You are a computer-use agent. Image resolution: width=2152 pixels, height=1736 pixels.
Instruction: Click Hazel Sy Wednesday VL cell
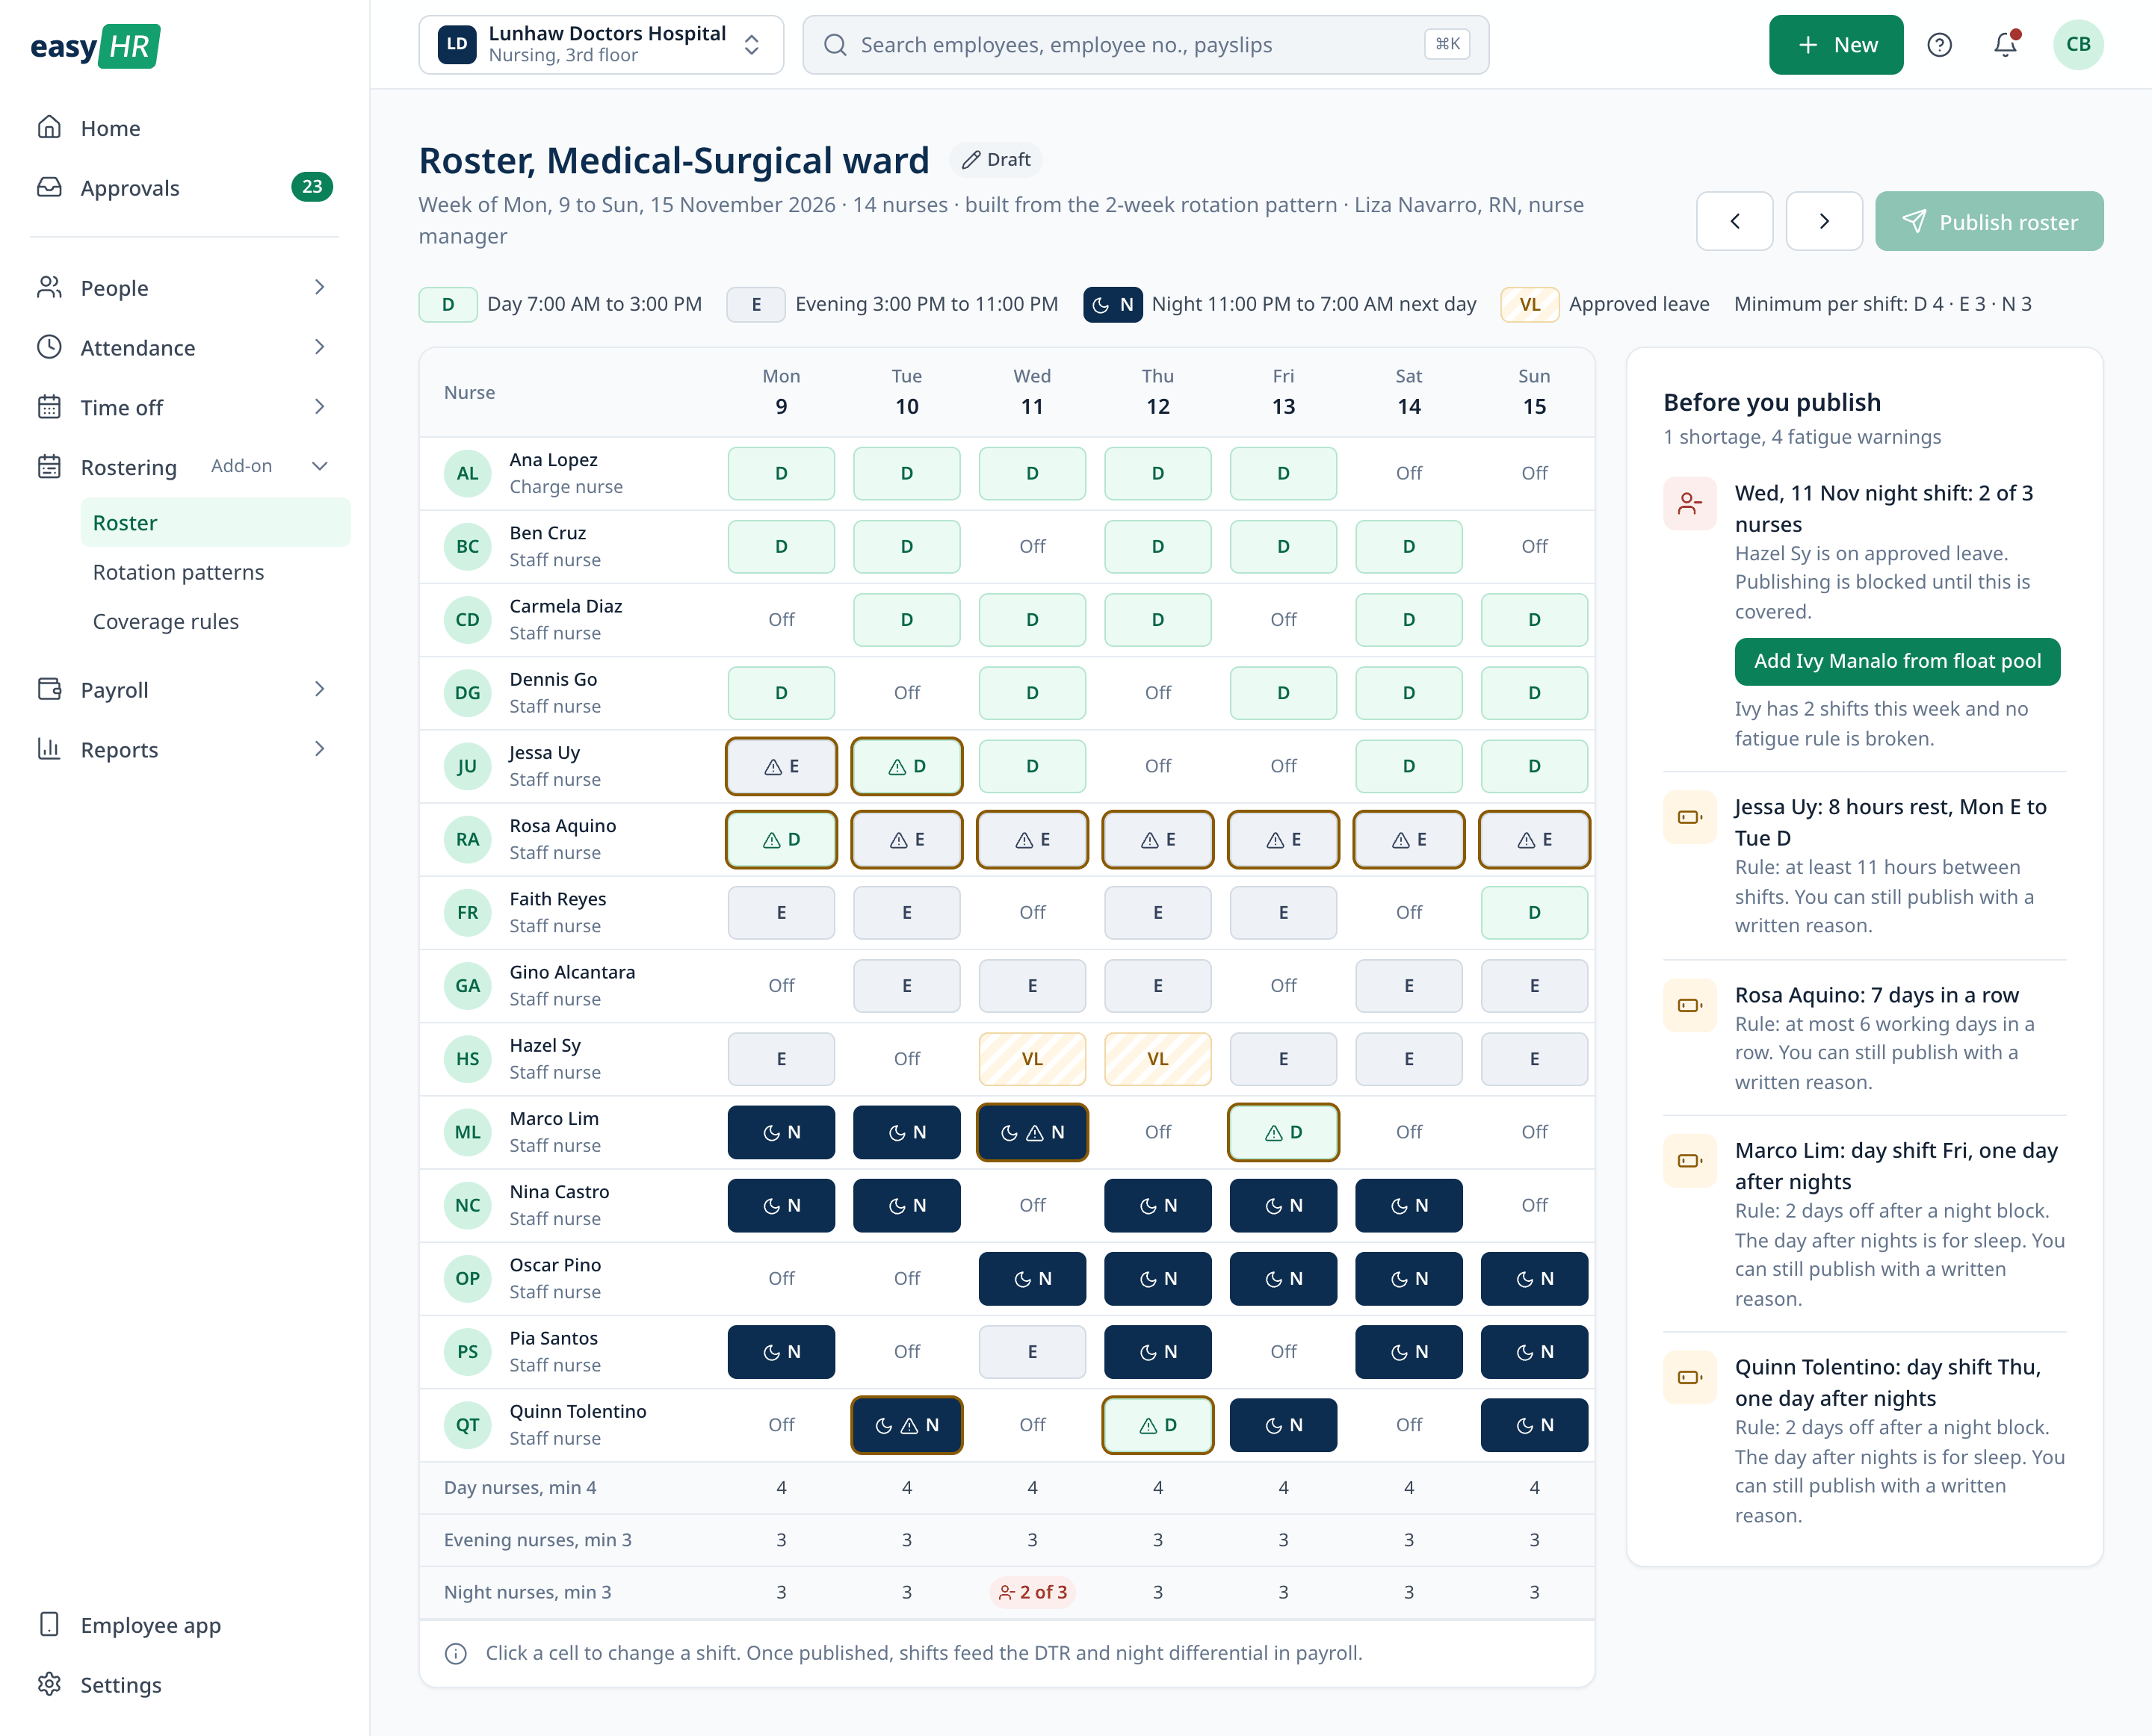coord(1033,1059)
